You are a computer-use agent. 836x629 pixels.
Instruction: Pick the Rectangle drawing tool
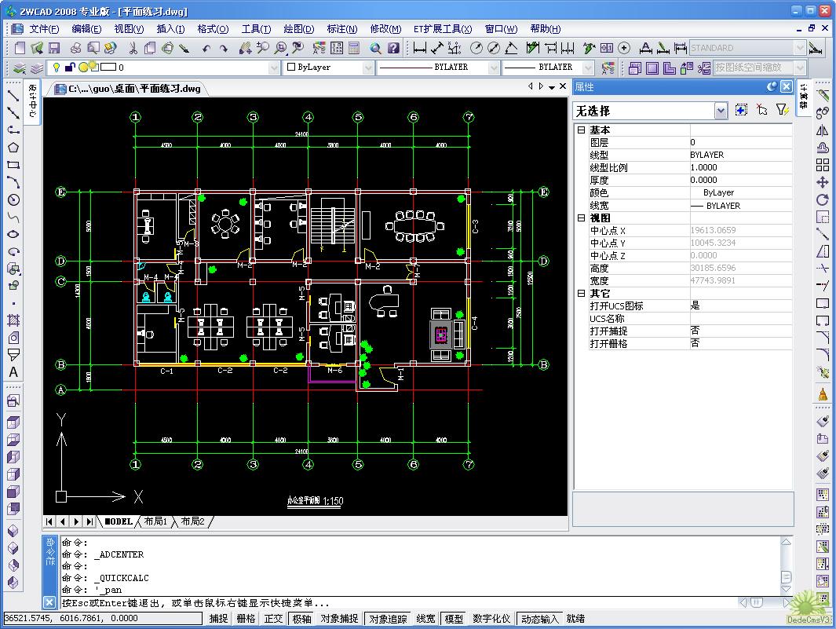click(13, 165)
